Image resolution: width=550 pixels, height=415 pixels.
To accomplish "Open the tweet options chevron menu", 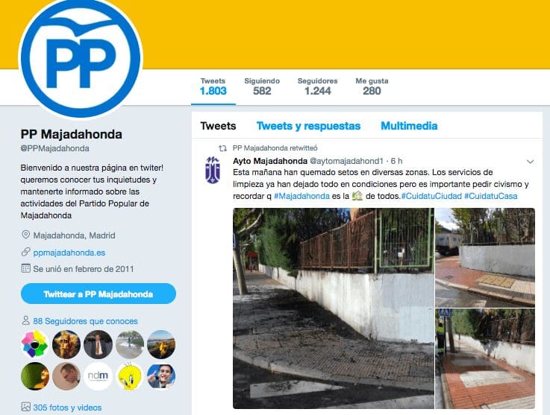I will coord(530,162).
